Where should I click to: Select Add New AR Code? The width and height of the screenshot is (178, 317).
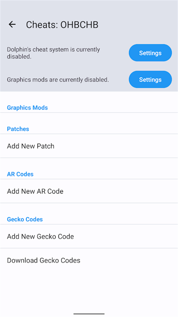(89, 191)
